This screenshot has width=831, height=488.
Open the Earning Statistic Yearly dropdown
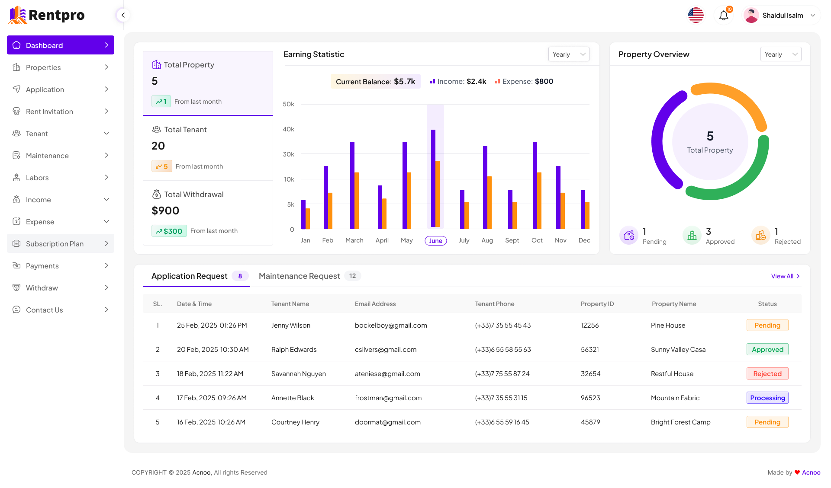click(569, 54)
